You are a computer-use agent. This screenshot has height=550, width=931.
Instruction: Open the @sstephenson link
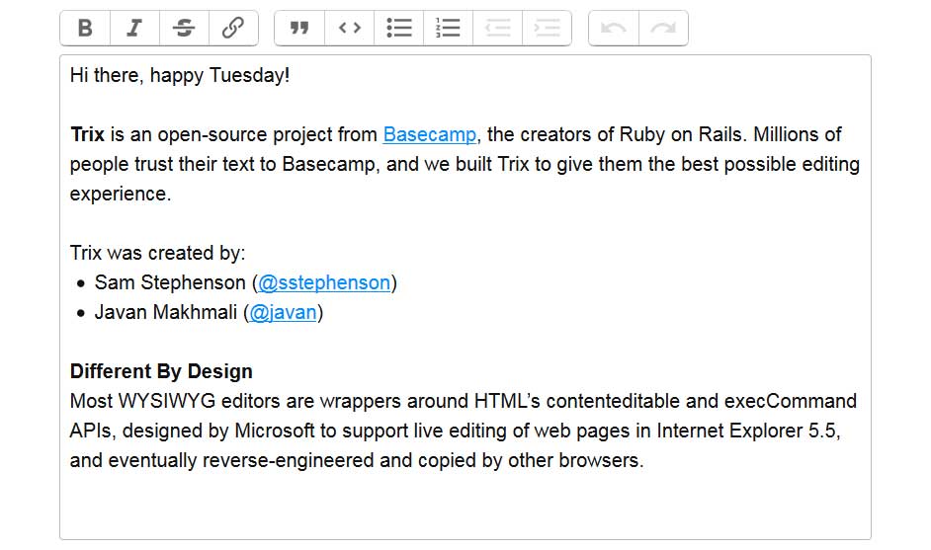(x=324, y=283)
